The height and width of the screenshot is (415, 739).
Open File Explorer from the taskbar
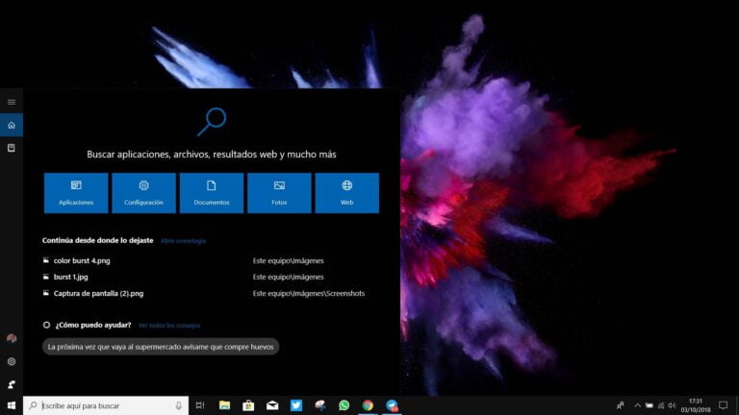224,405
